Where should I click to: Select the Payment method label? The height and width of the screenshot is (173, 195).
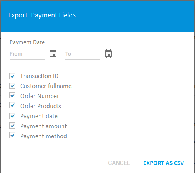43,136
